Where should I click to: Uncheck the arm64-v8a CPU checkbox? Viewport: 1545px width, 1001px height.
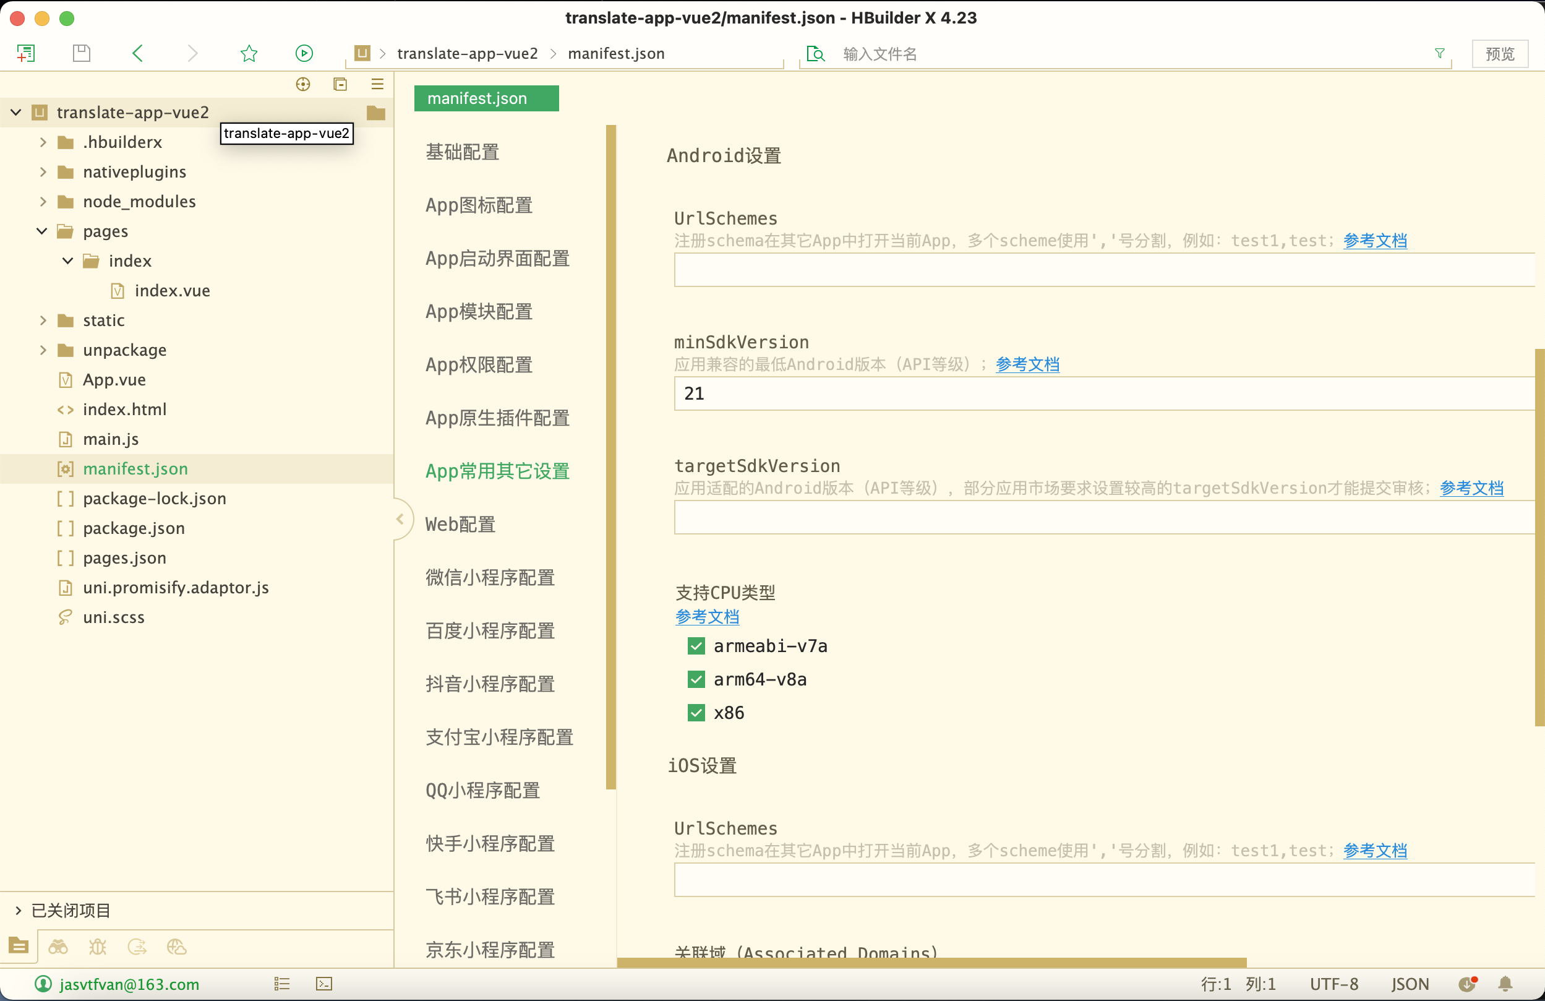(x=696, y=679)
